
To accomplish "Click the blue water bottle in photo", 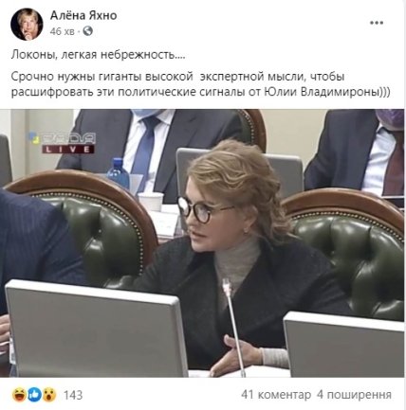I will 119,173.
